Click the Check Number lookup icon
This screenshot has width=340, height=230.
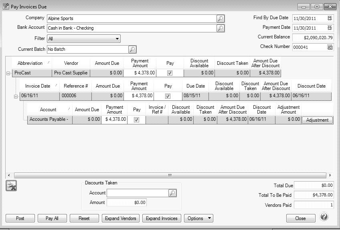pyautogui.click(x=330, y=47)
